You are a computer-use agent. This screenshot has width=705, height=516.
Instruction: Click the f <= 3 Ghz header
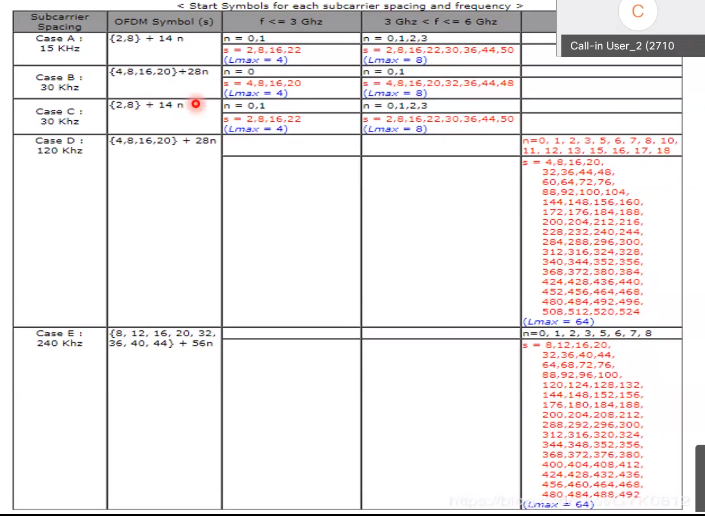[x=291, y=22]
